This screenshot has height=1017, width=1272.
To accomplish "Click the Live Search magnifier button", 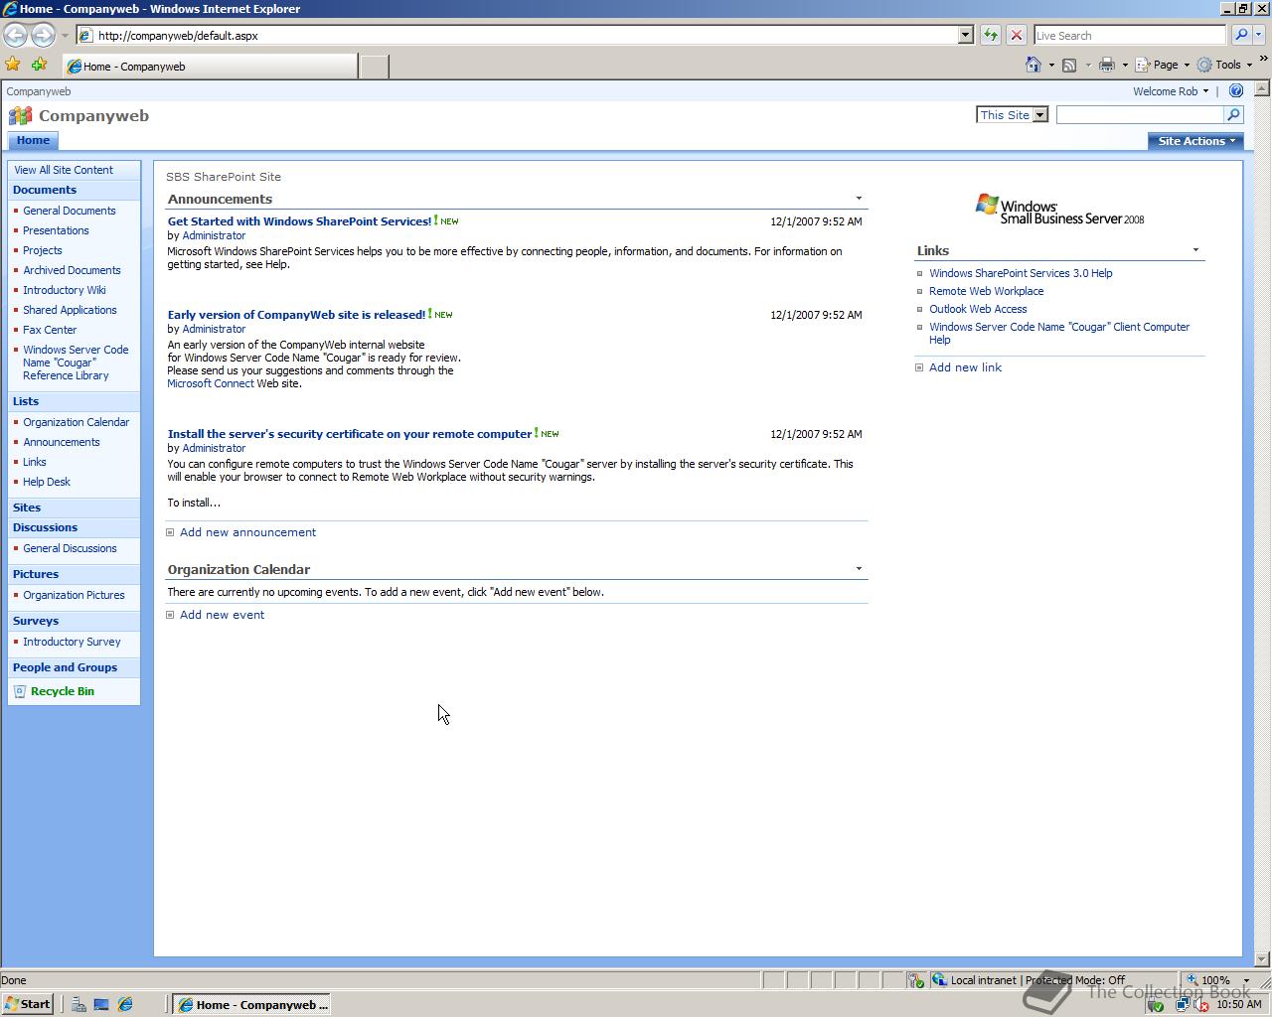I will click(1240, 35).
